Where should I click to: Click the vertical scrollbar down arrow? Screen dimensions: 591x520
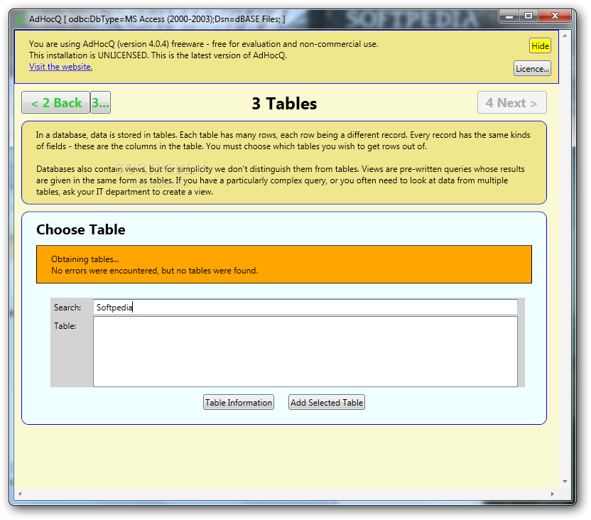point(565,481)
